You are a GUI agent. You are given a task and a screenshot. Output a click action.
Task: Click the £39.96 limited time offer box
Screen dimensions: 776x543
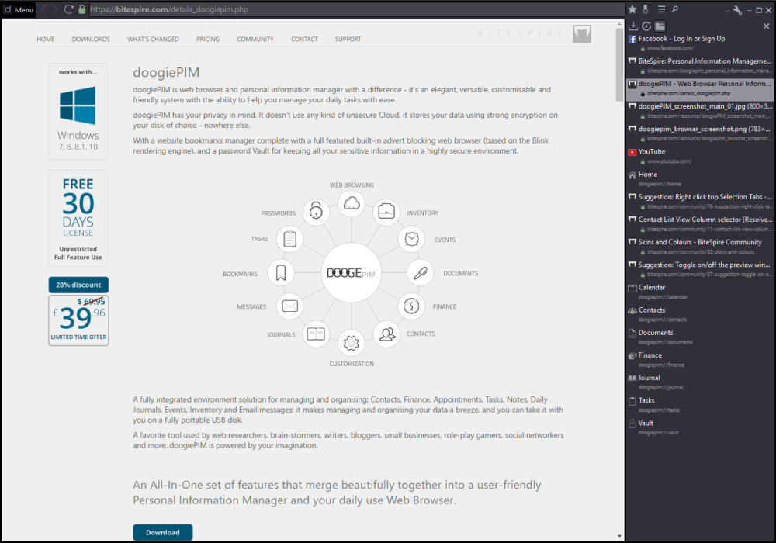coord(78,320)
